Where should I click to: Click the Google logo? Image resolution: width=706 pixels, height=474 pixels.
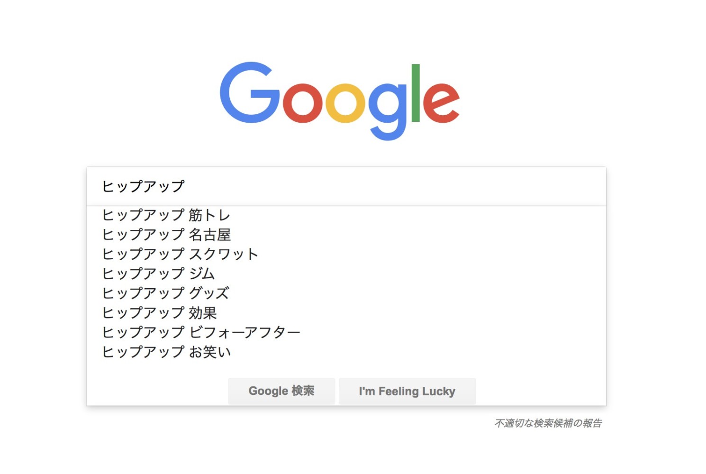tap(339, 100)
